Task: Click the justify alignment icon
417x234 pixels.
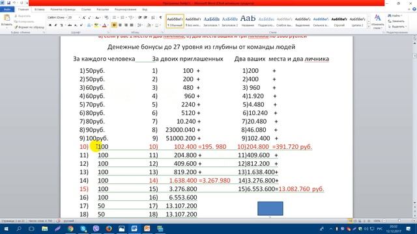Action: point(132,25)
